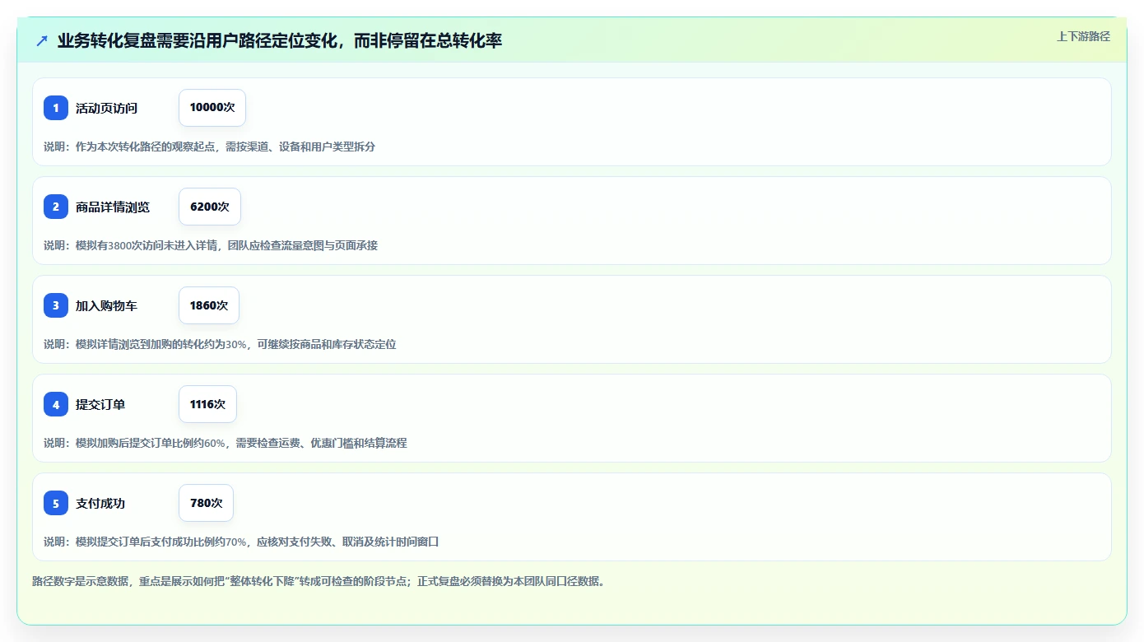Click the arrow icon beside the main heading
1144x642 pixels.
point(42,40)
